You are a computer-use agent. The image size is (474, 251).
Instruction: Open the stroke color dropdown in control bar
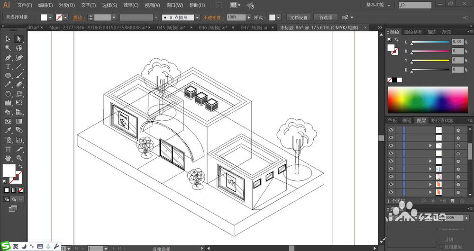[65, 18]
